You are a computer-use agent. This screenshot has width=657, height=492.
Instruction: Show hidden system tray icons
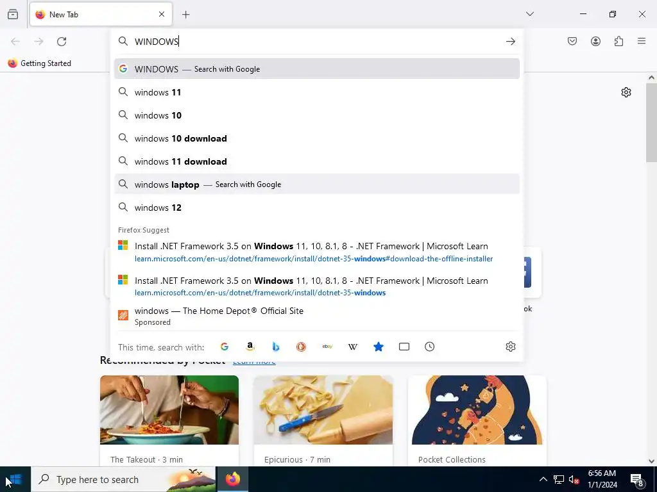(x=543, y=479)
